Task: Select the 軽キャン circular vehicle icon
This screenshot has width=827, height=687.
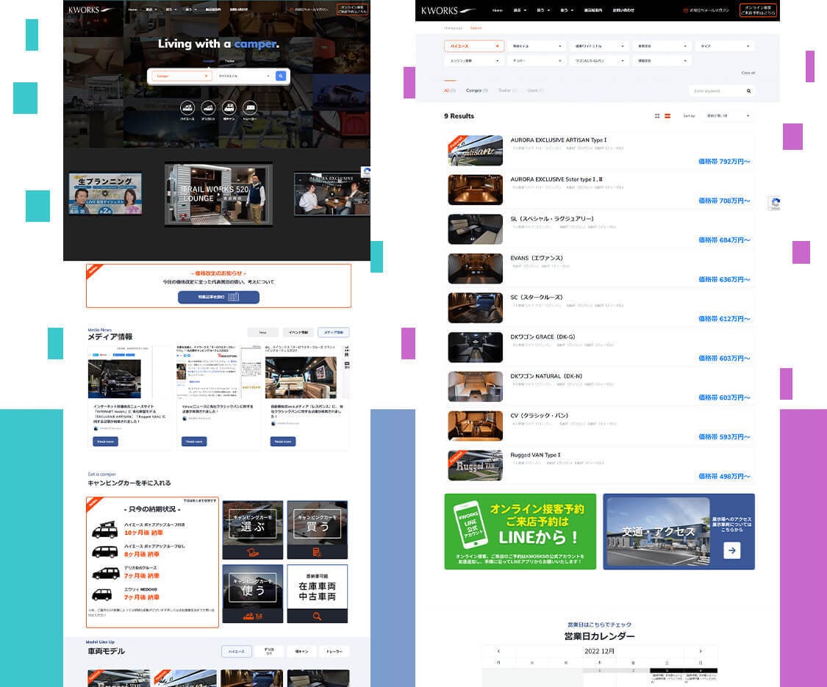Action: (x=229, y=108)
